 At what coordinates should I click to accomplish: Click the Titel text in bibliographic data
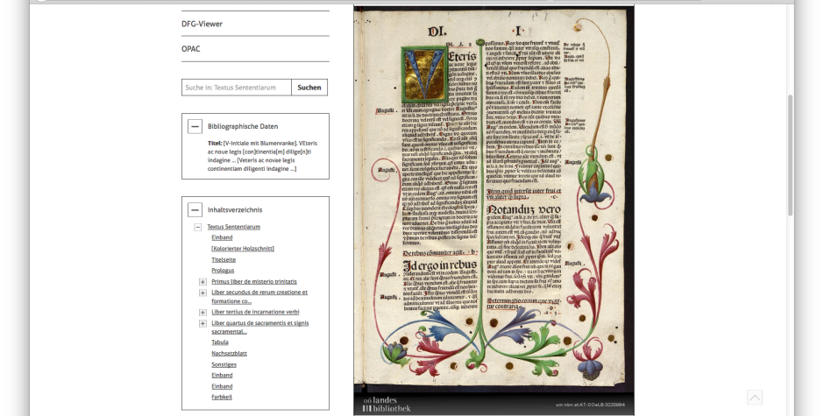tap(262, 156)
